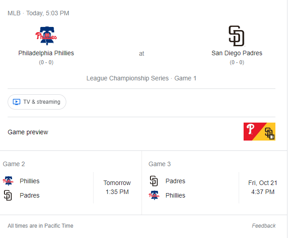The image size is (296, 238).
Task: Open the Game preview thumbnail image
Action: [x=259, y=132]
